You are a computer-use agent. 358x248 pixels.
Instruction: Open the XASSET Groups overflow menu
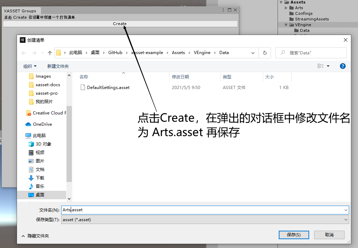[x=223, y=10]
